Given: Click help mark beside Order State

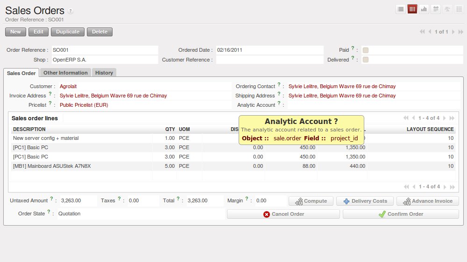Looking at the screenshot, I should (x=49, y=212).
